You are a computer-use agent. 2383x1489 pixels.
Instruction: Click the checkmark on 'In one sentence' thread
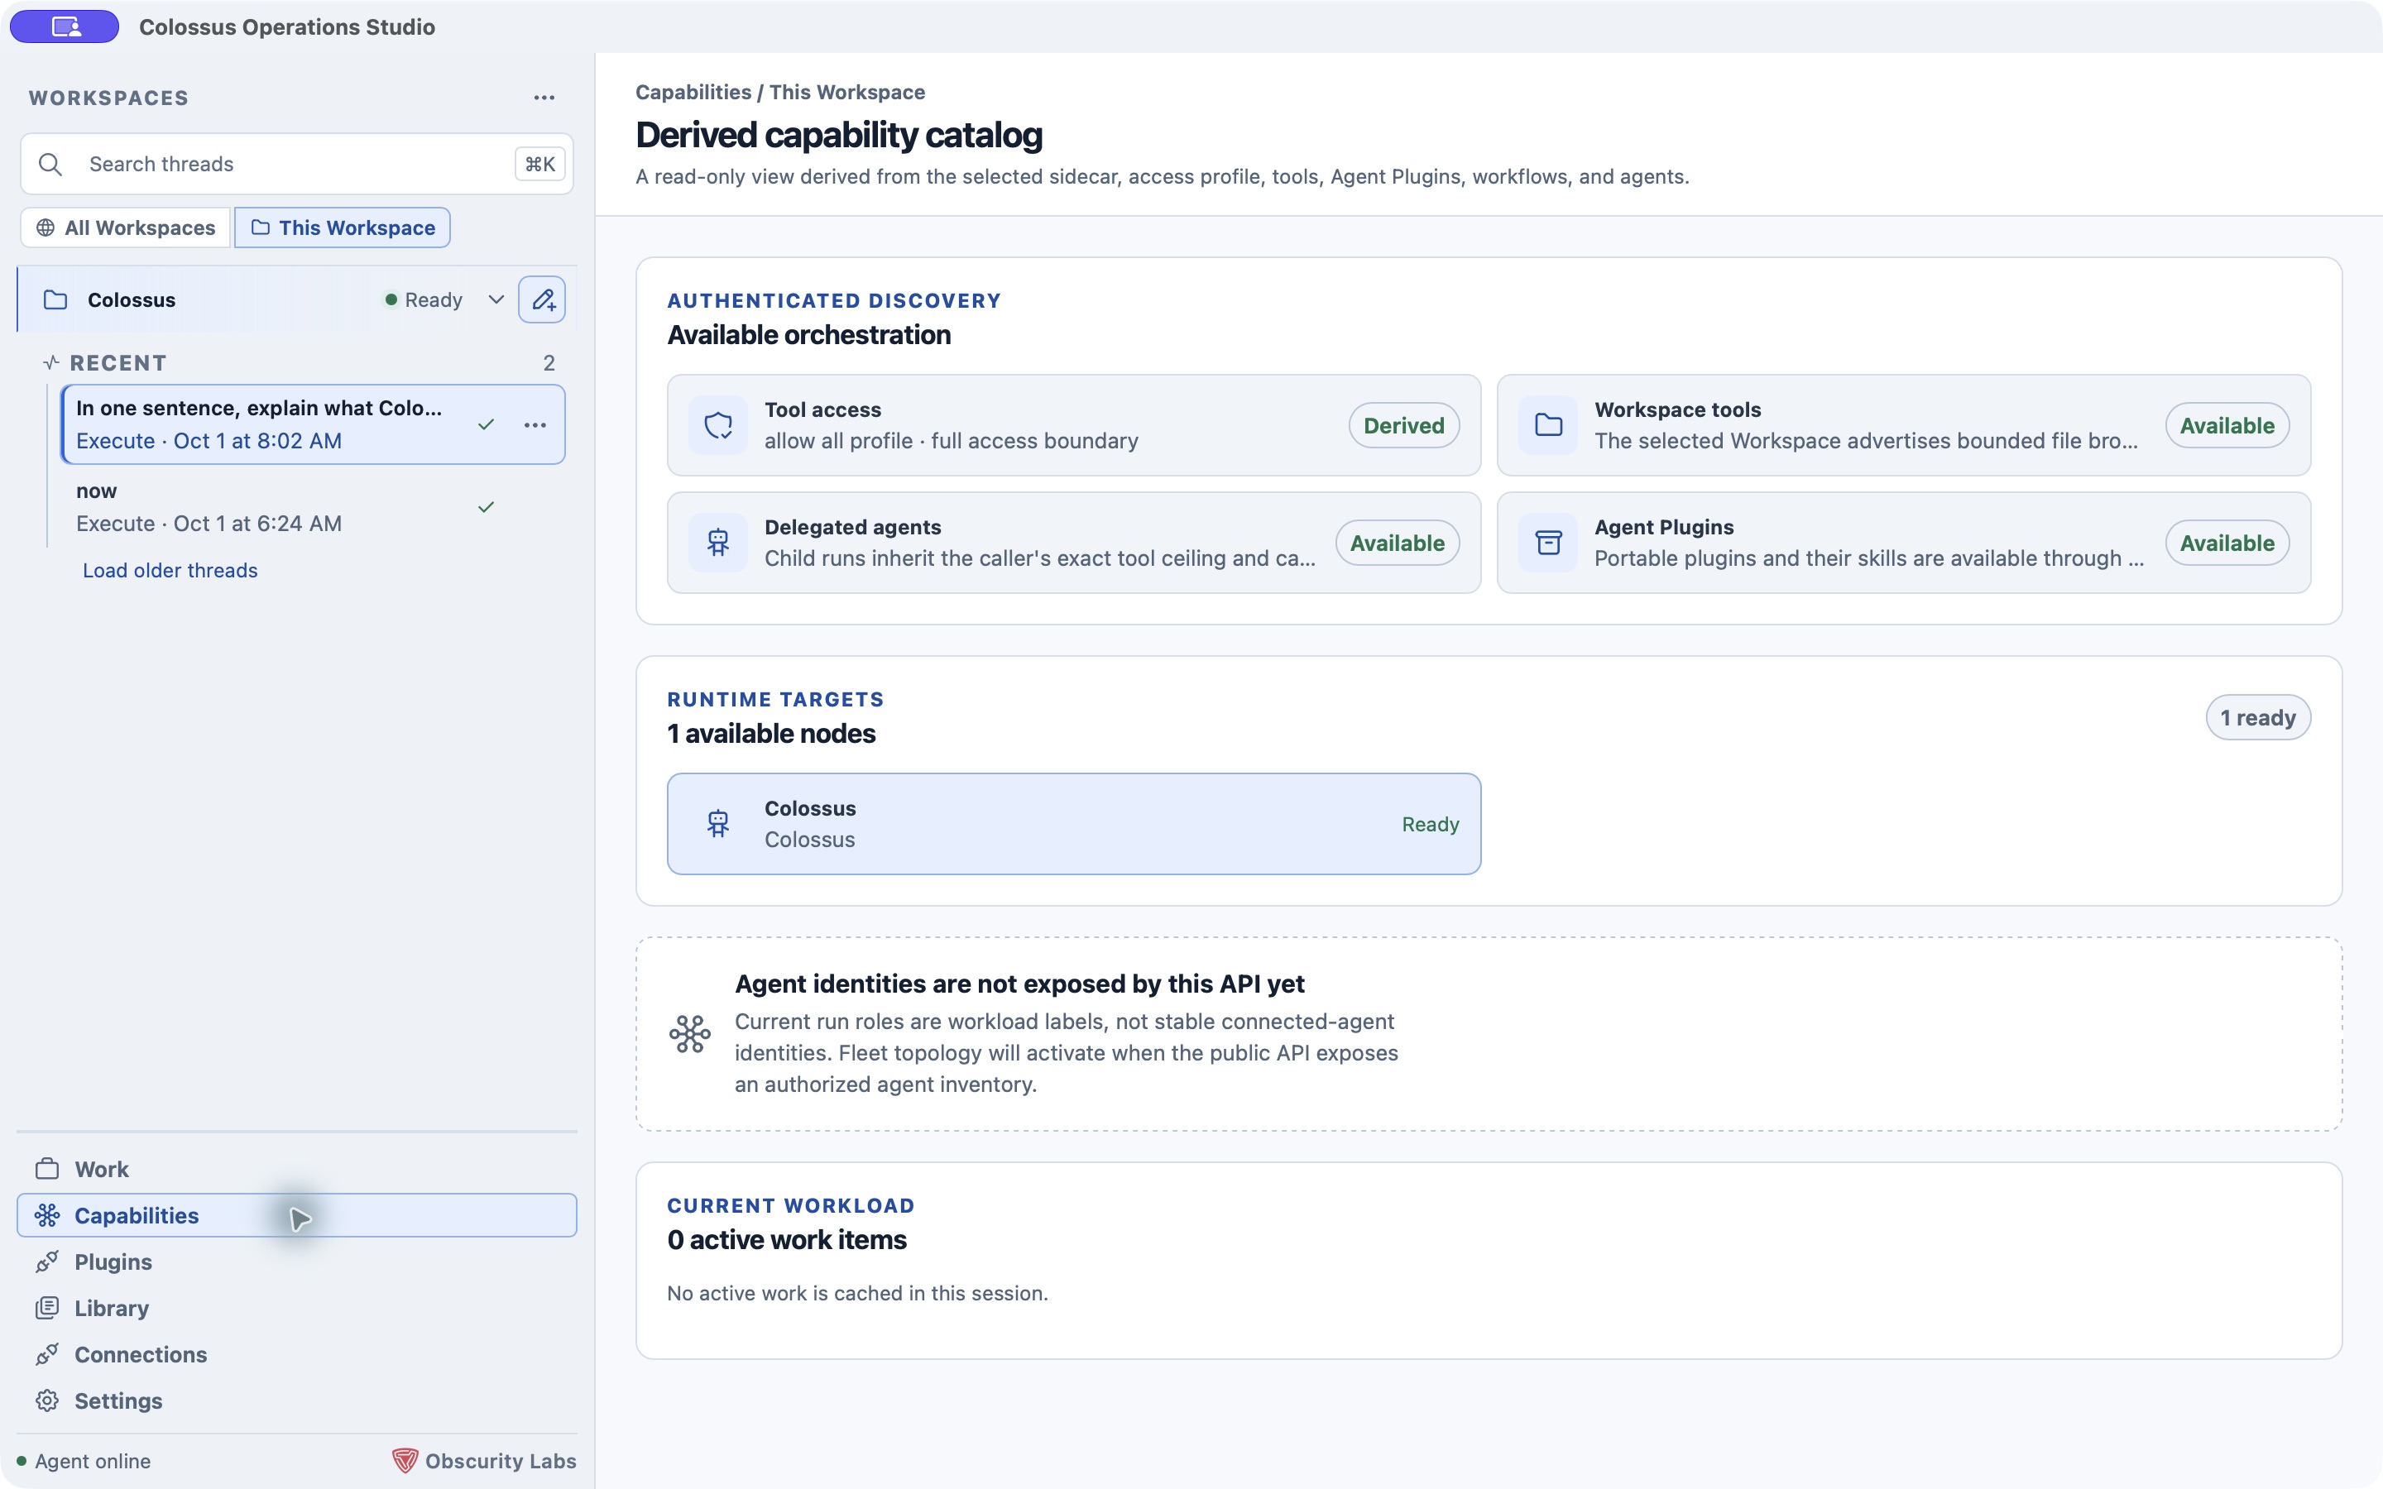[486, 424]
